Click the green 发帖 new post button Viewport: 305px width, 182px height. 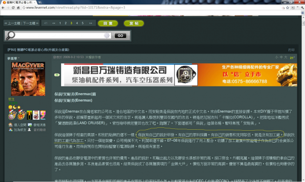pyautogui.click(x=134, y=23)
